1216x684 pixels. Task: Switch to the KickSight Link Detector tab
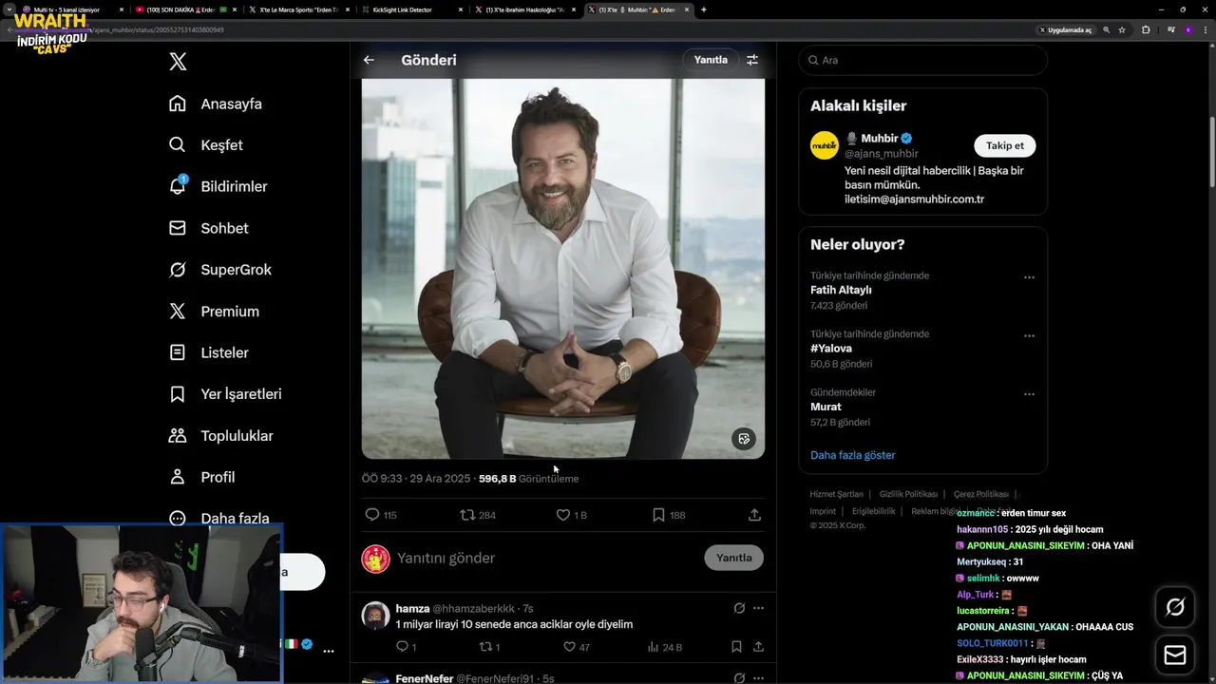coord(408,9)
